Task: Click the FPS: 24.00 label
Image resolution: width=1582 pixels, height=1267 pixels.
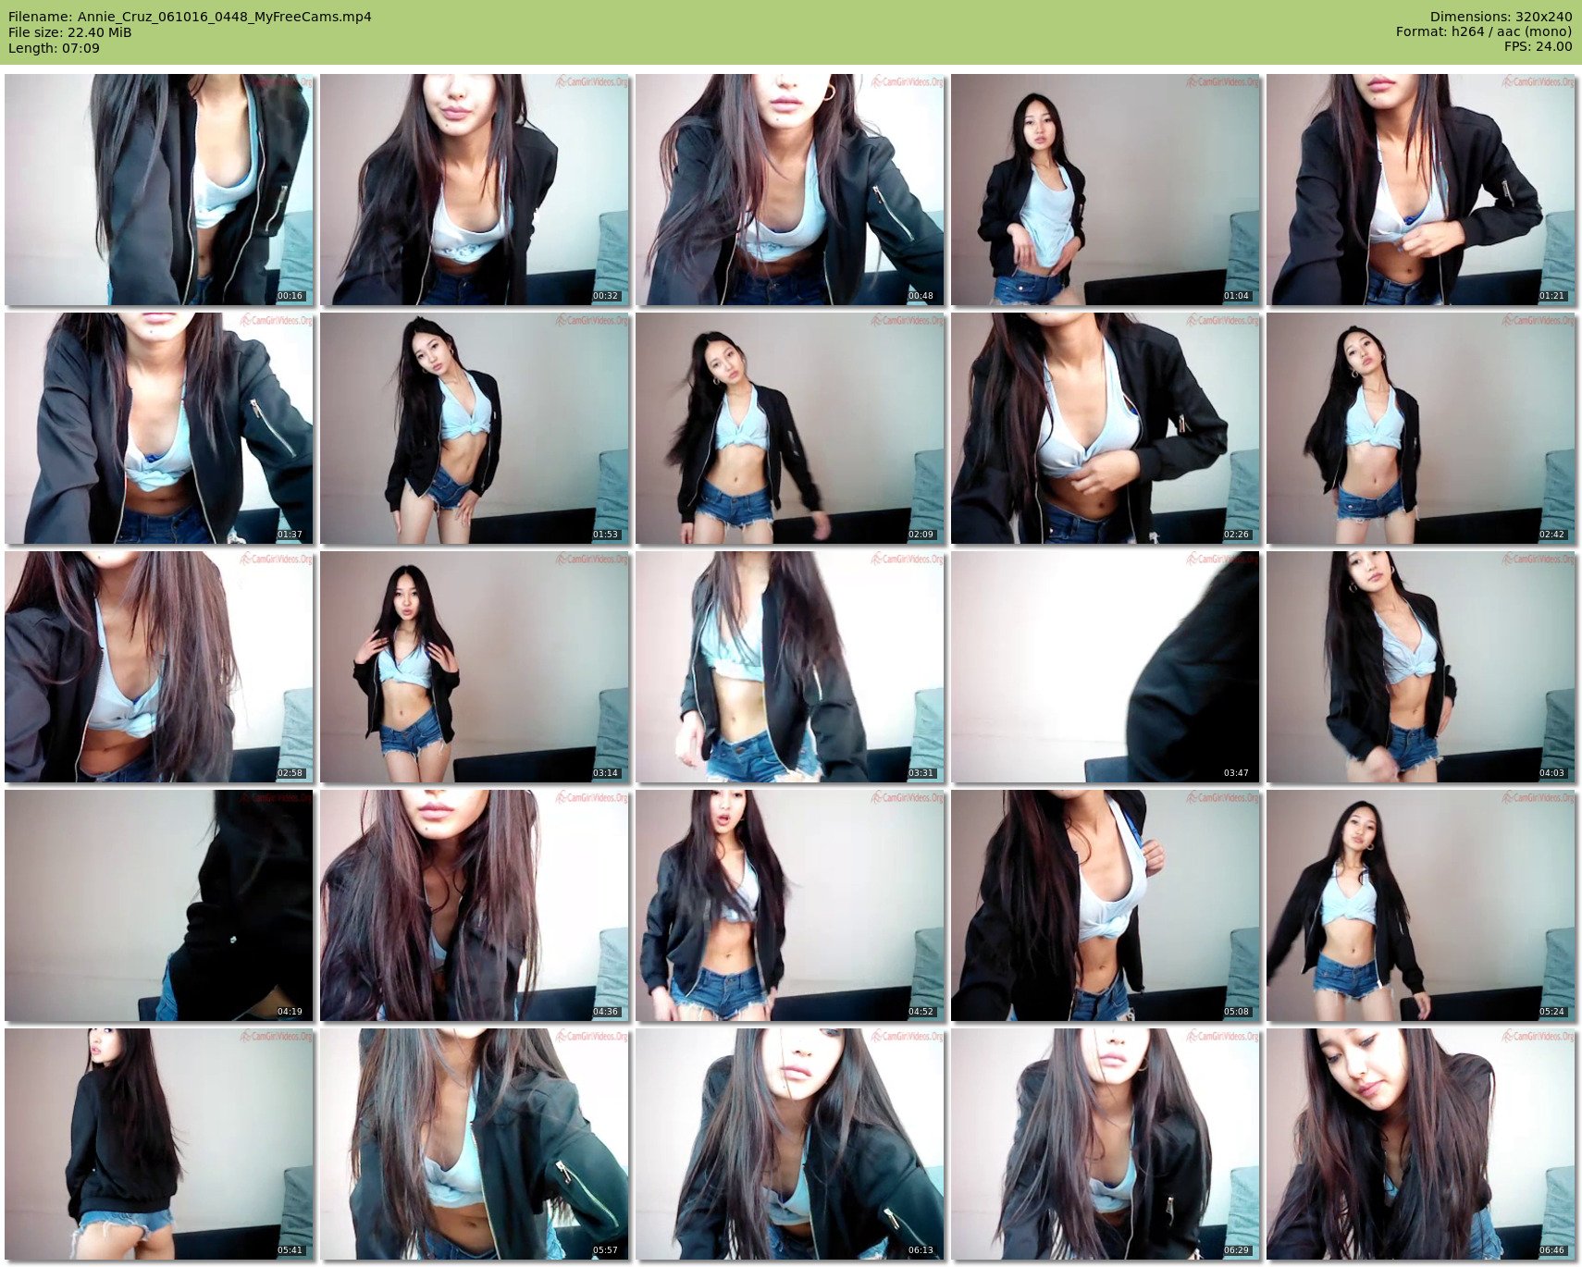Action: [x=1538, y=46]
